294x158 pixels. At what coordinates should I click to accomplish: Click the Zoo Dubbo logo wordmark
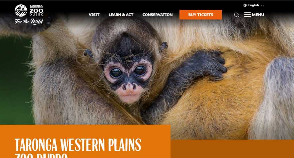point(36,11)
